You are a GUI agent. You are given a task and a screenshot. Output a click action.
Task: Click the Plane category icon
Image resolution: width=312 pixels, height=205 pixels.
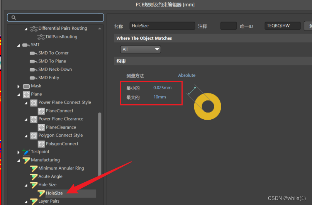point(26,94)
